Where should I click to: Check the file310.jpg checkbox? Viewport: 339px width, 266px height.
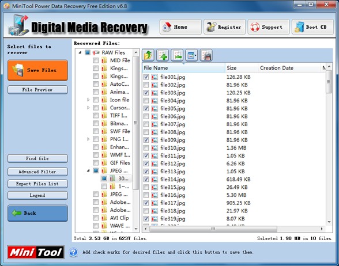146,148
